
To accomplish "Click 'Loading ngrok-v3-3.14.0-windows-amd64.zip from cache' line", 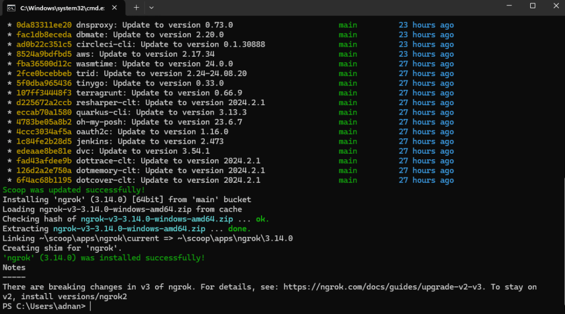I will [x=122, y=209].
